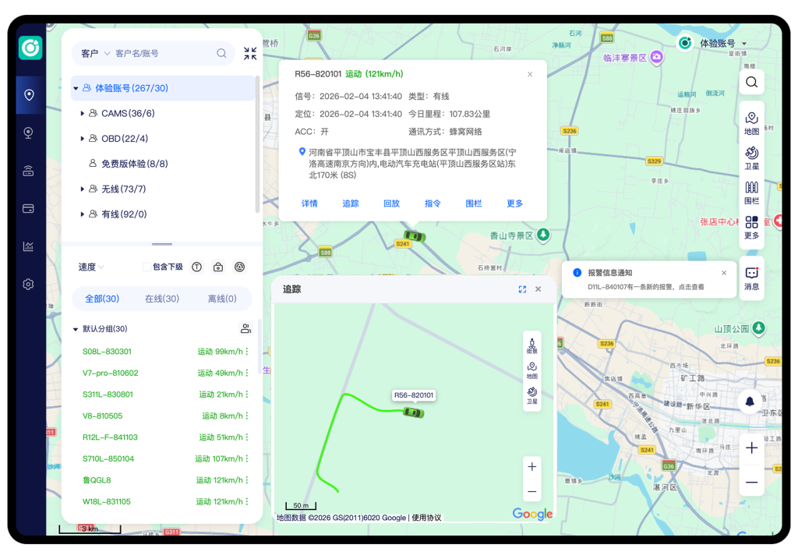Image resolution: width=798 pixels, height=559 pixels.
Task: Zoom in on the tracking mini map
Action: pos(532,467)
